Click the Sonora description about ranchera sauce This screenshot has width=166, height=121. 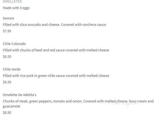click(x=55, y=25)
